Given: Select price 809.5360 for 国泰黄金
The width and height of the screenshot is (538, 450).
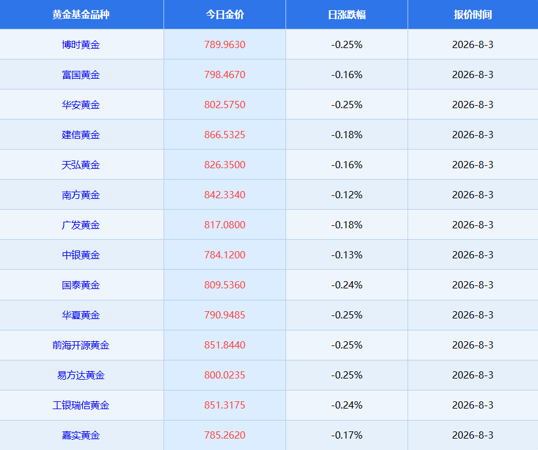Looking at the screenshot, I should click(225, 285).
